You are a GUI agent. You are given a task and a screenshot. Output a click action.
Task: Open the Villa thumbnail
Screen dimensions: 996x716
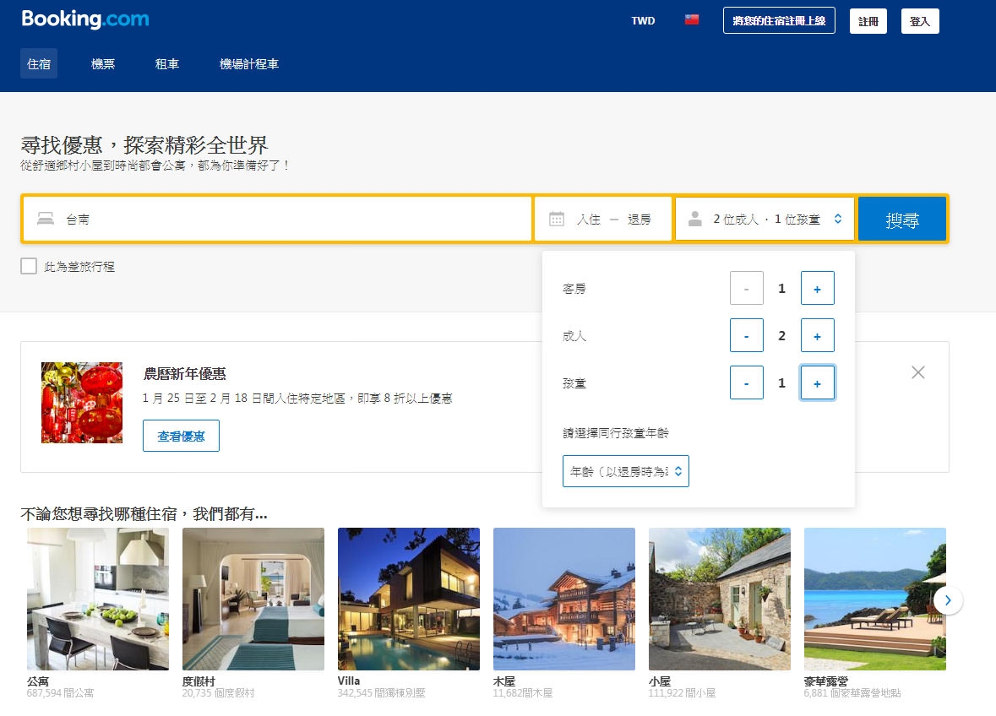tap(408, 599)
